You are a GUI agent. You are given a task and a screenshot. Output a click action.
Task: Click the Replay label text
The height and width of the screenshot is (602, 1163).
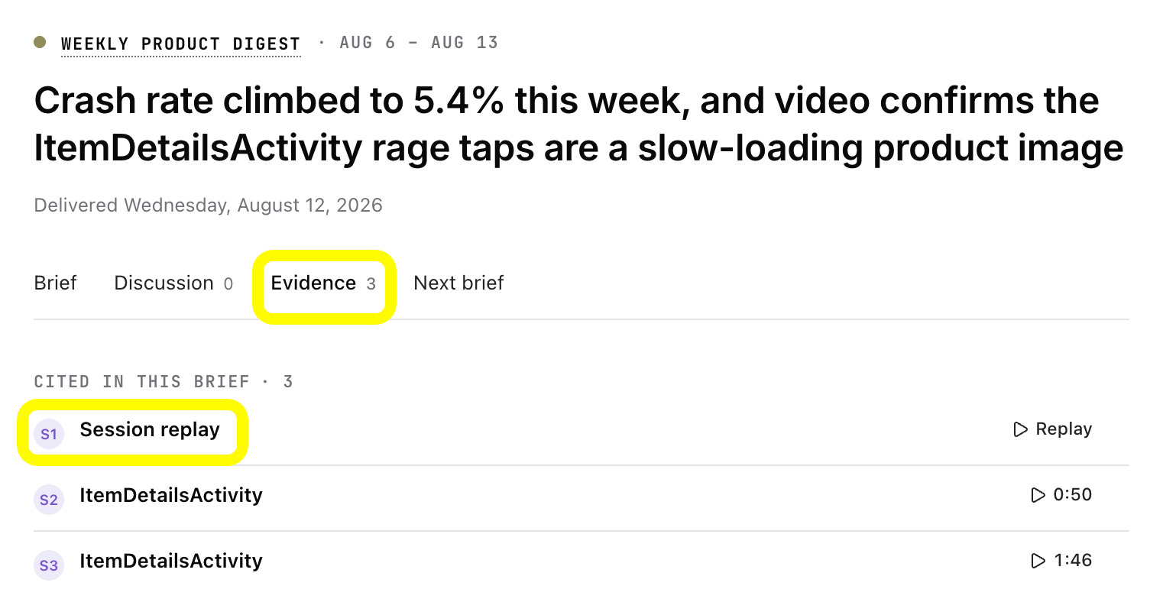pos(1064,429)
